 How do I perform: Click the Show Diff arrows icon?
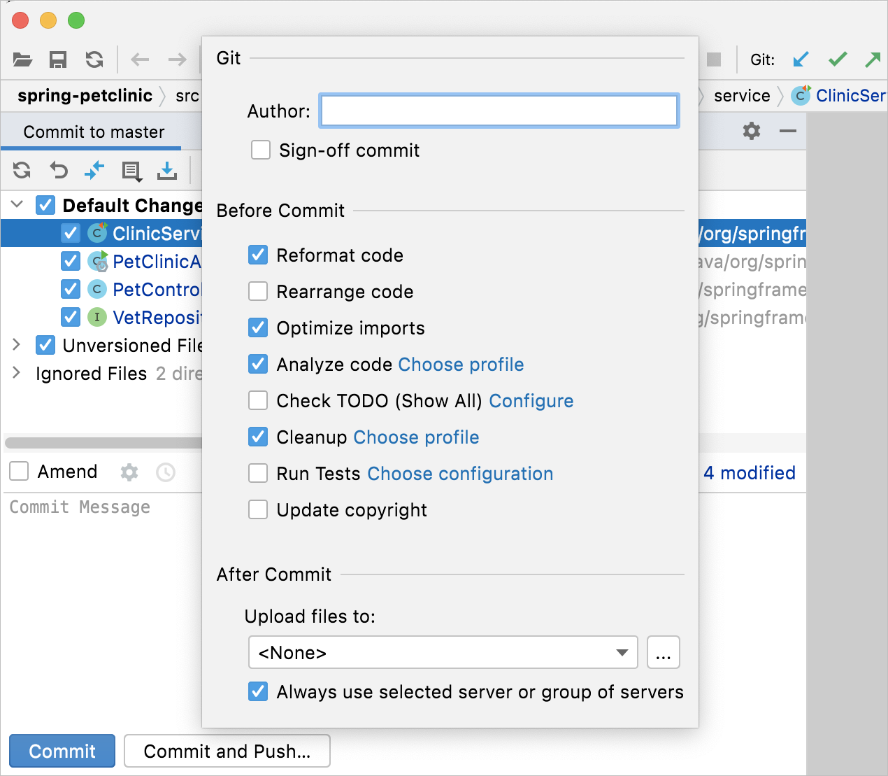[94, 170]
